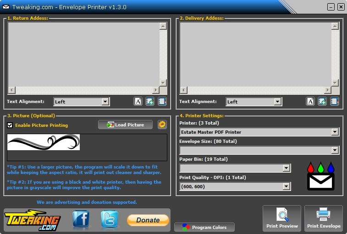347x234 pixels.
Task: Click Delivery Address scrollbar left arrow
Action: click(184, 90)
